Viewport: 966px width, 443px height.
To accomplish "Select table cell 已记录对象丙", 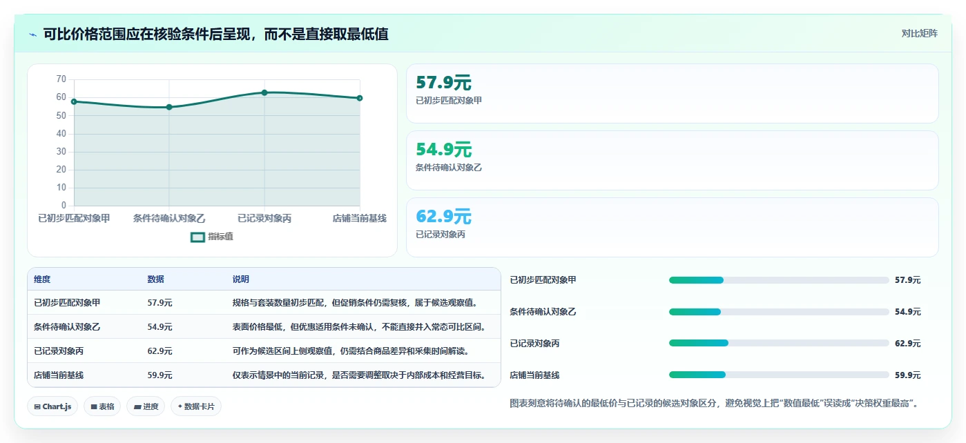I will (x=59, y=351).
